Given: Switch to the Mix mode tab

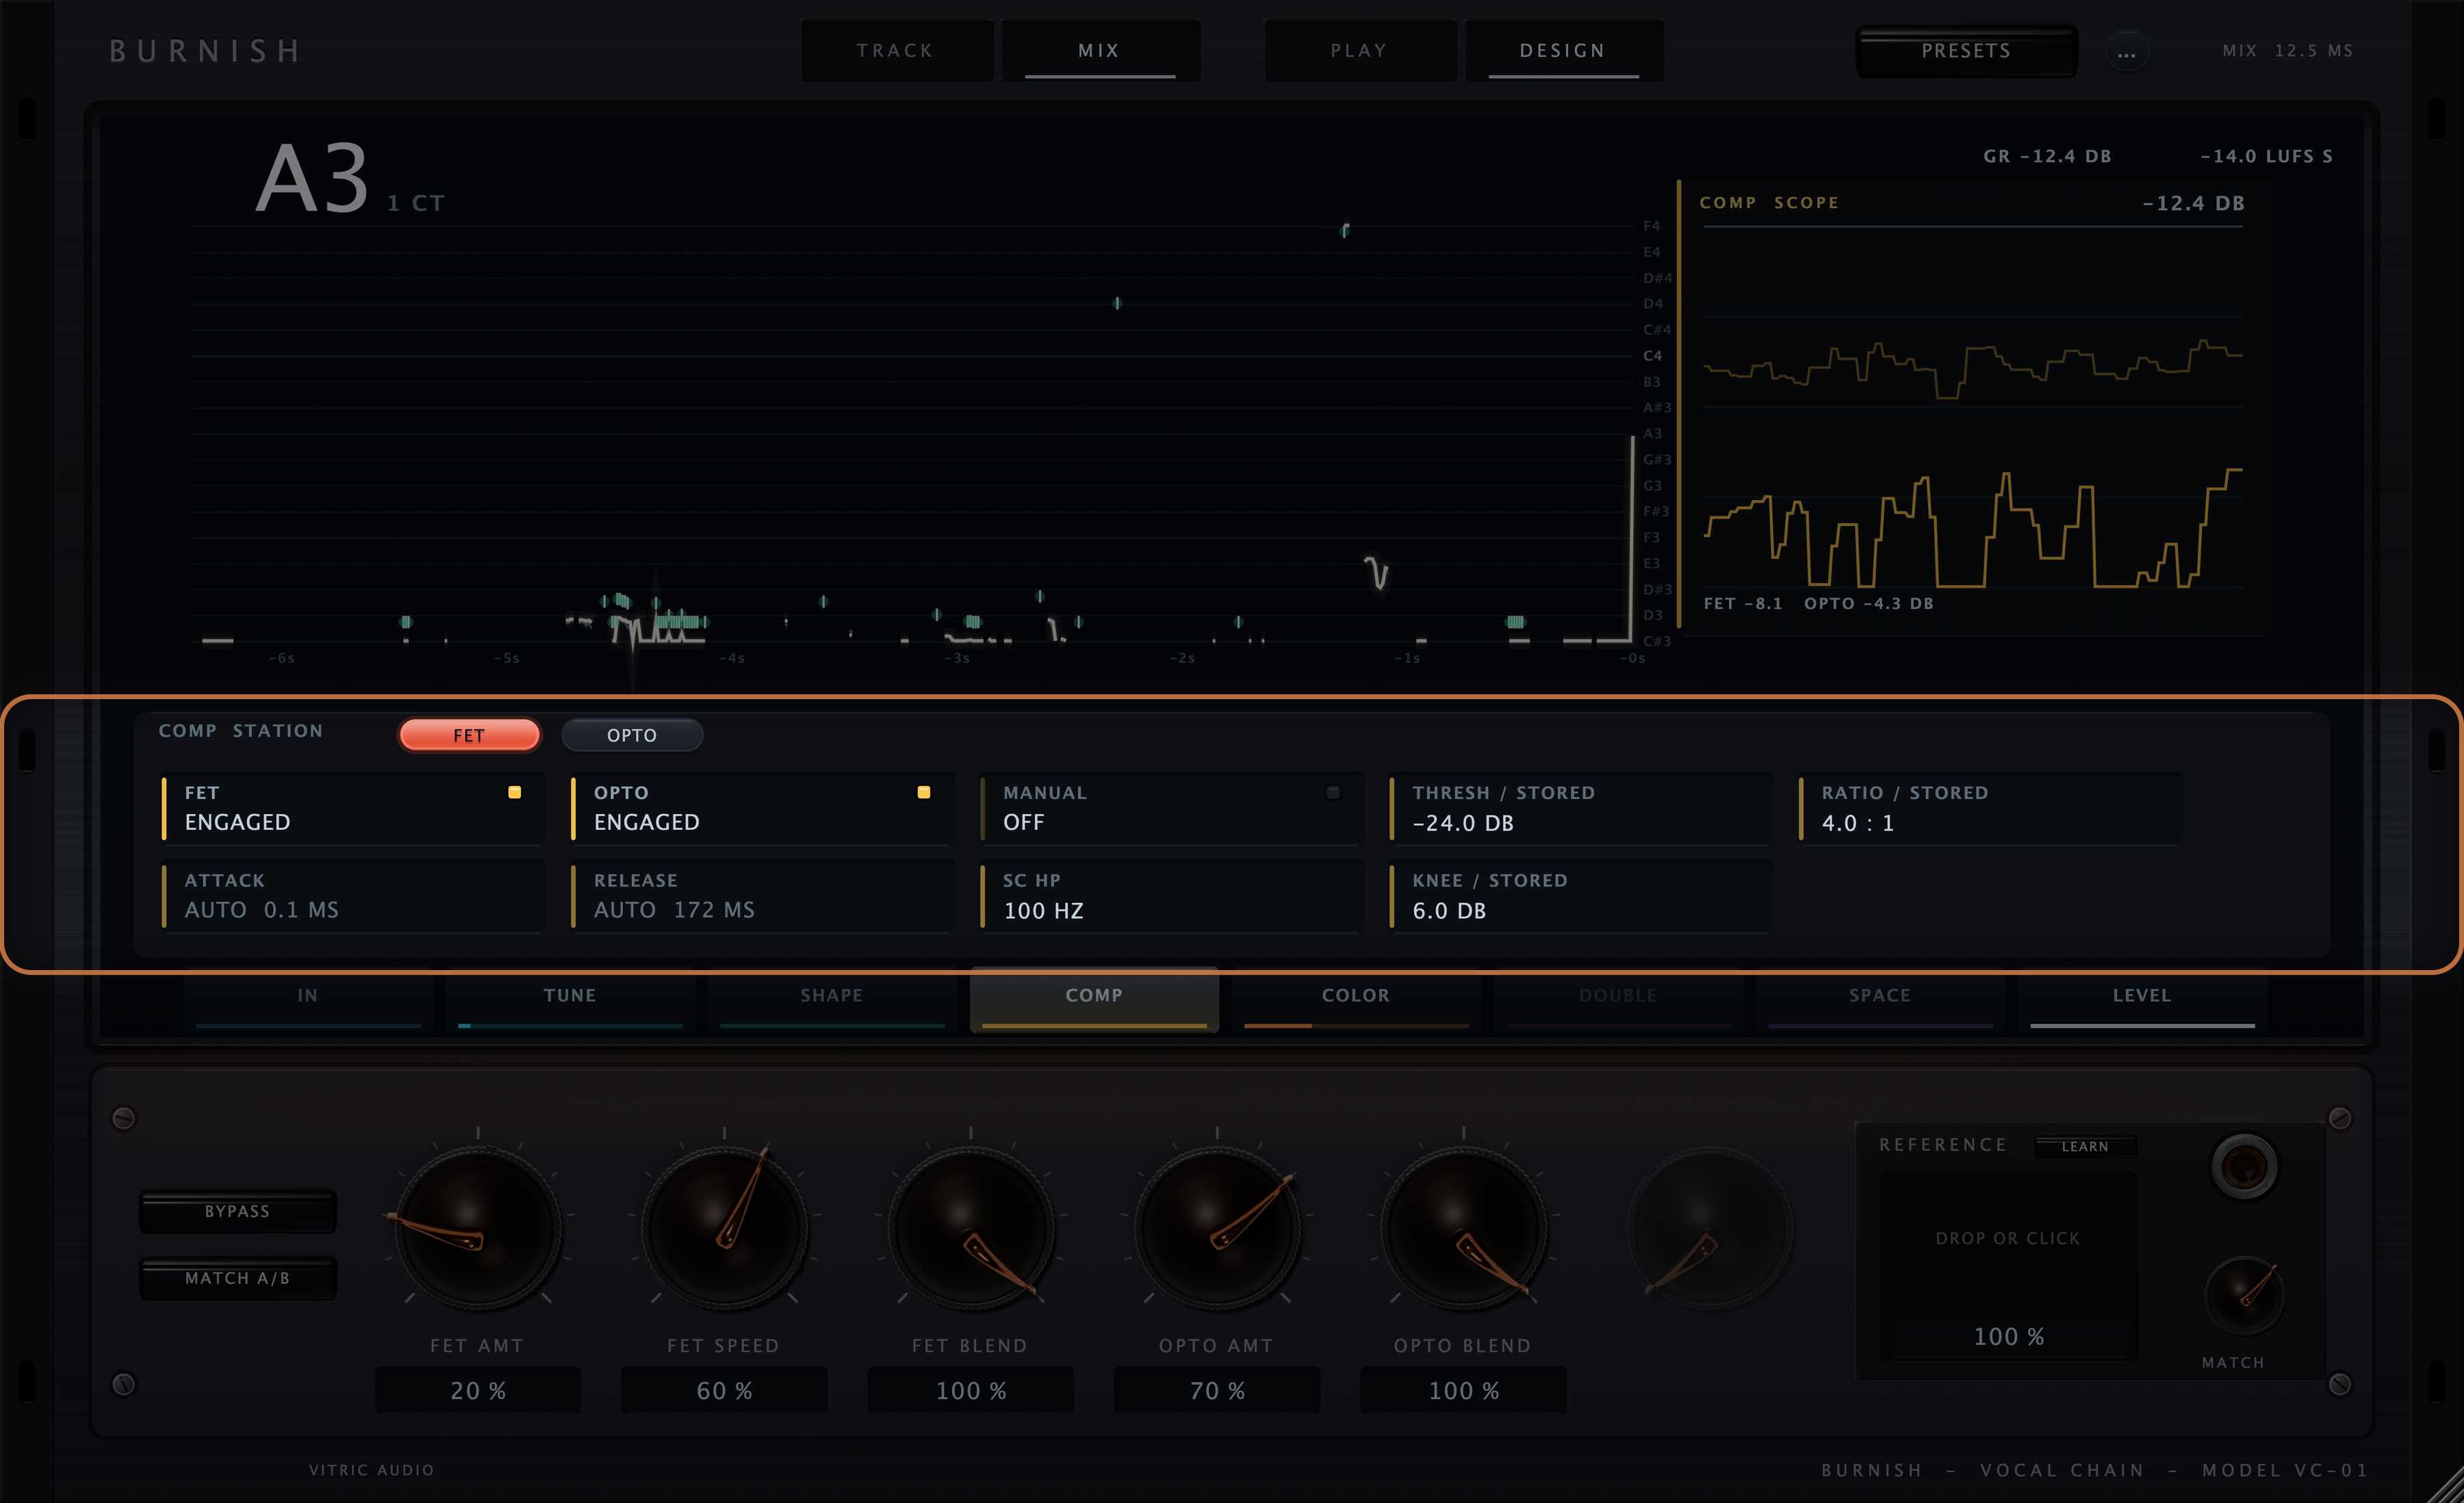Looking at the screenshot, I should point(1100,51).
